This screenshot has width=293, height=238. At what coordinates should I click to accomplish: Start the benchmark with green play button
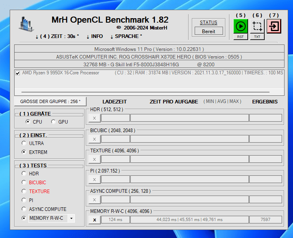241,26
